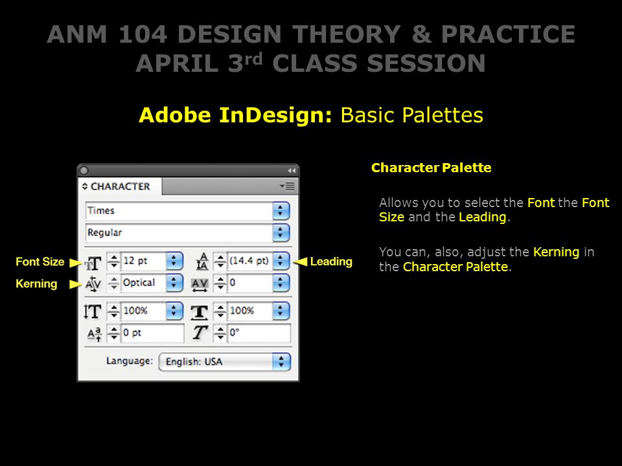Open the Optical kerning dropdown
622x466 pixels.
(x=174, y=283)
